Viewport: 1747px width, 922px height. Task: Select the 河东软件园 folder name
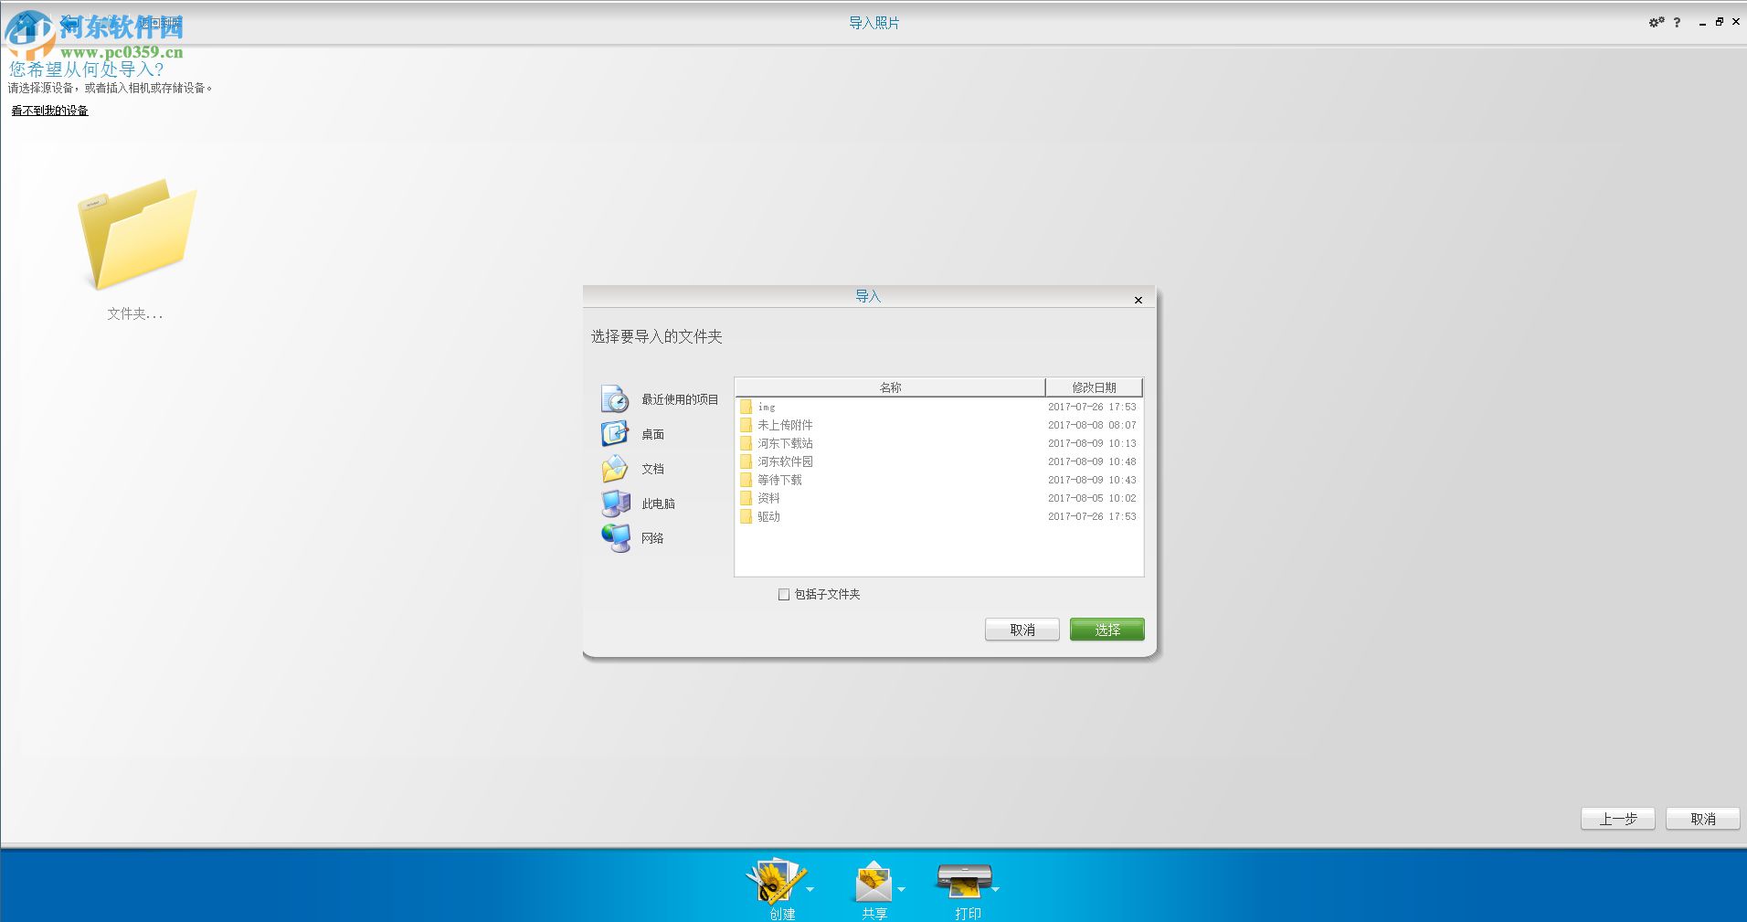(x=785, y=461)
